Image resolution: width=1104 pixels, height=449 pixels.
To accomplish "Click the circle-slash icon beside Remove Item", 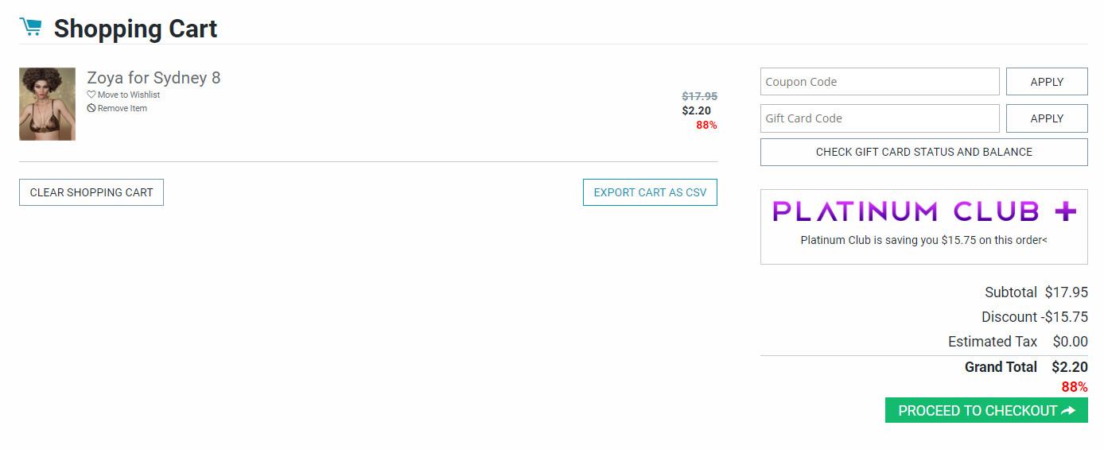I will pos(91,108).
